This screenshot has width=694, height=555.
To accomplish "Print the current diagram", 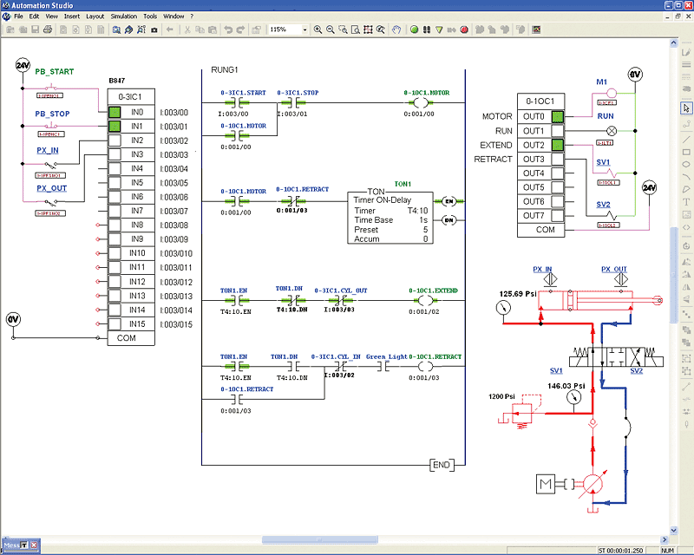I will tap(49, 29).
